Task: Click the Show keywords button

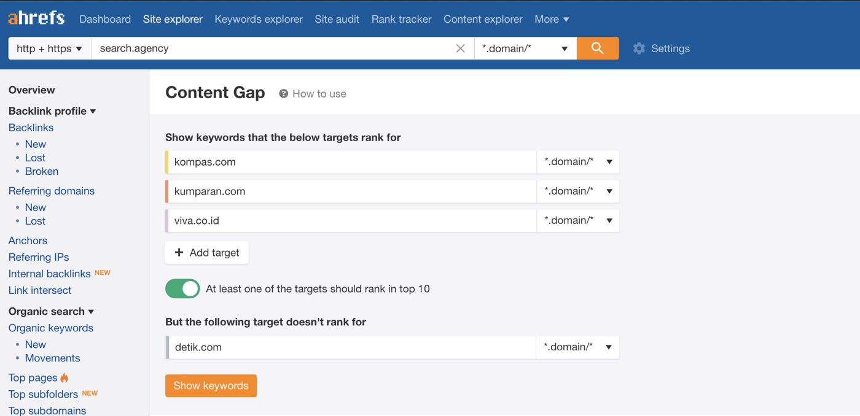Action: [211, 386]
